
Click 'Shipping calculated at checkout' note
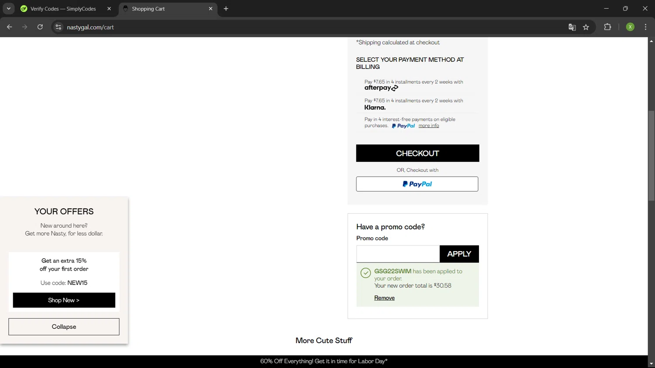(x=398, y=42)
